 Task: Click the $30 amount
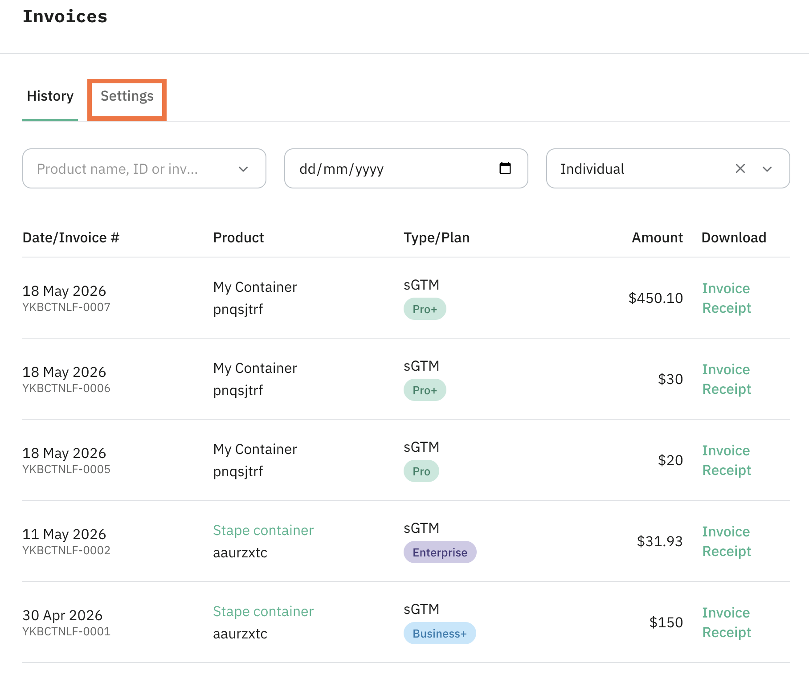(670, 379)
